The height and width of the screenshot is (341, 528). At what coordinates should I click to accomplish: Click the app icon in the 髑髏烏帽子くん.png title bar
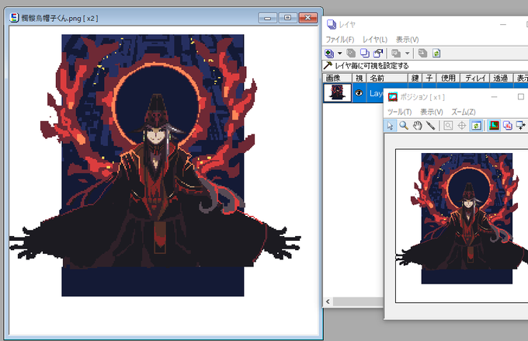click(x=14, y=18)
